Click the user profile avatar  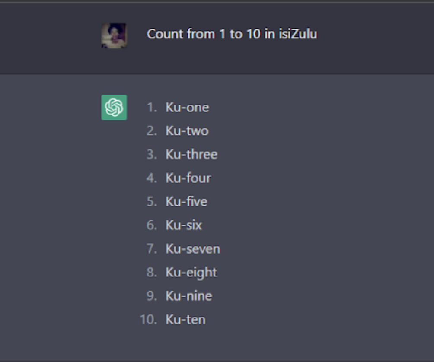point(114,35)
